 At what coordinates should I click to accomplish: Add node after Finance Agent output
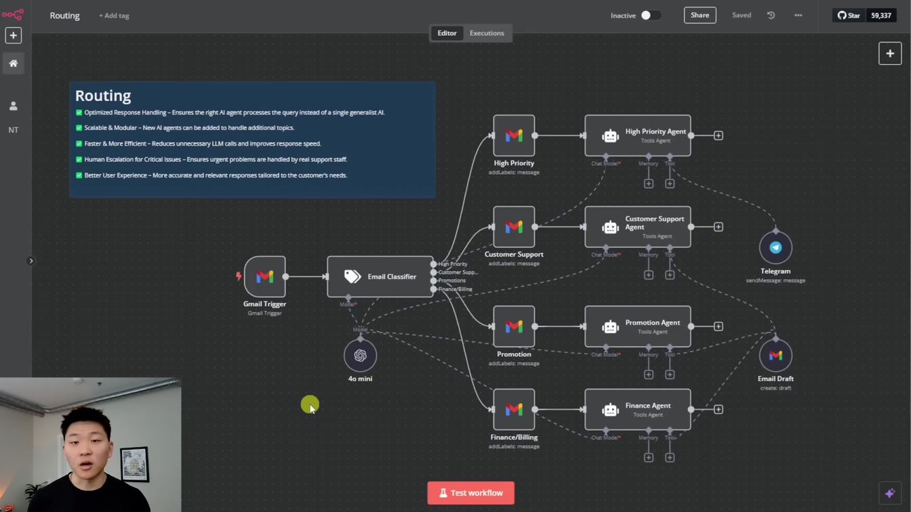[x=718, y=409]
